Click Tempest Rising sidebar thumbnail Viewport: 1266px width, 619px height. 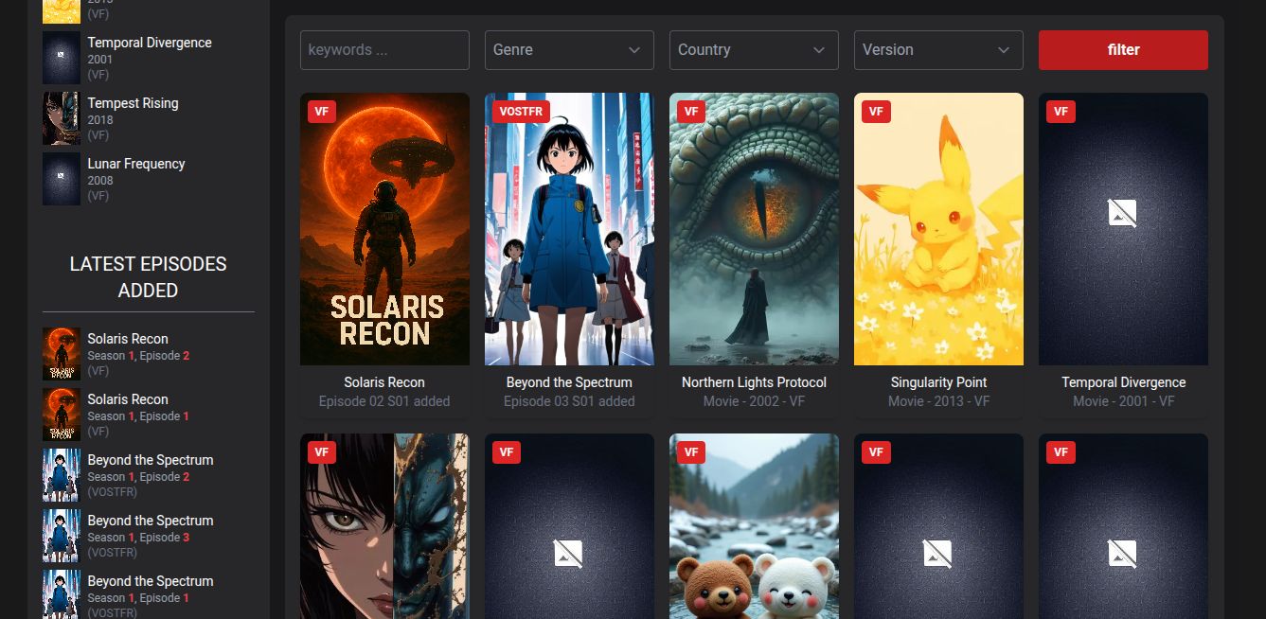tap(62, 118)
